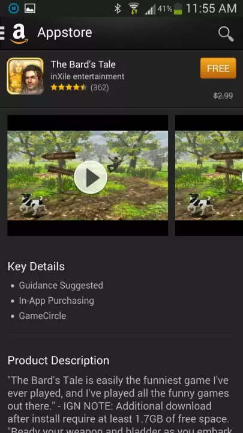Viewport: 243px width, 433px height.
Task: Tap the Bluetooth status icon
Action: coord(118,8)
